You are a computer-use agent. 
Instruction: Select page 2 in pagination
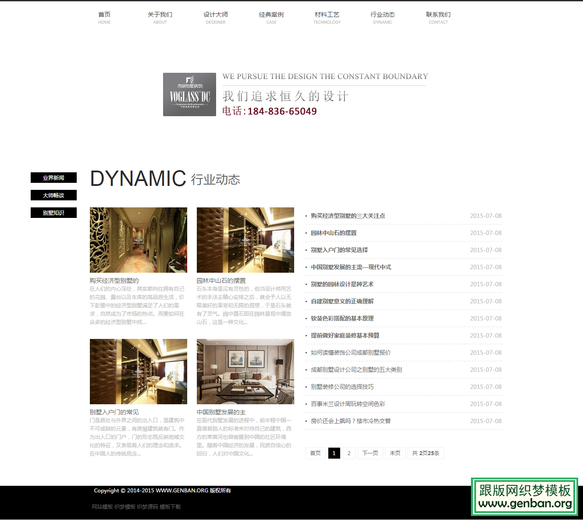(x=348, y=453)
